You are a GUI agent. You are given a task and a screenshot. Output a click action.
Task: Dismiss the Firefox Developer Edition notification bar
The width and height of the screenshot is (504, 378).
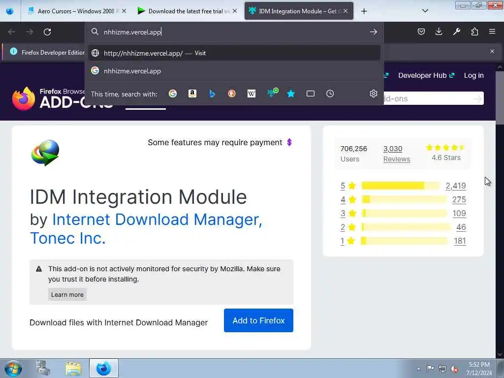[x=492, y=51]
